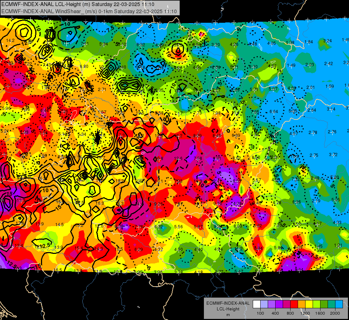Click the legend label 'LCL-Height'
The width and height of the screenshot is (349, 320).
click(x=228, y=309)
